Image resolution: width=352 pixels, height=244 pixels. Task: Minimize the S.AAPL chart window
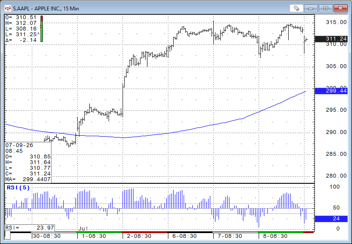311,8
